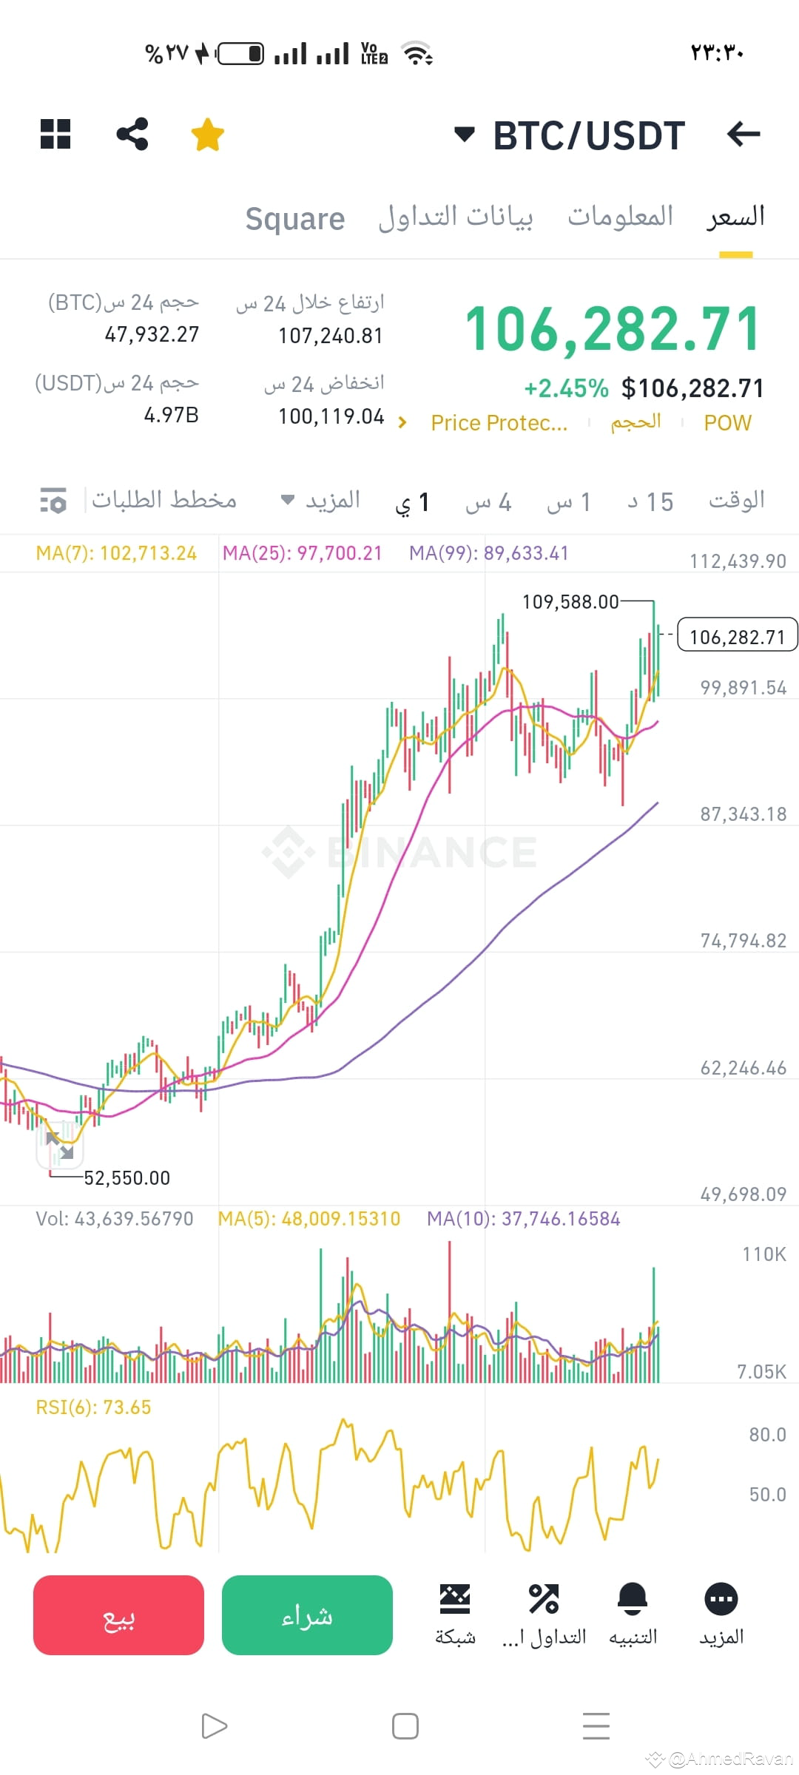
Task: Tap the back arrow to exit chart
Action: 744,134
